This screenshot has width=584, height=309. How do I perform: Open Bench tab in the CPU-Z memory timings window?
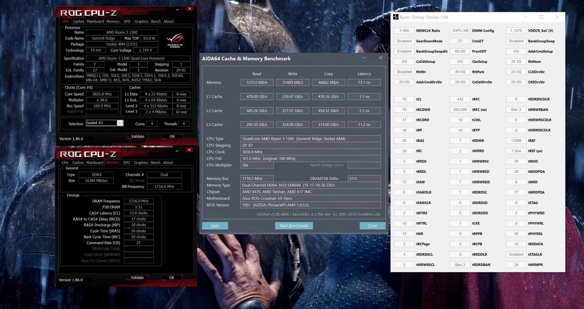[156, 163]
